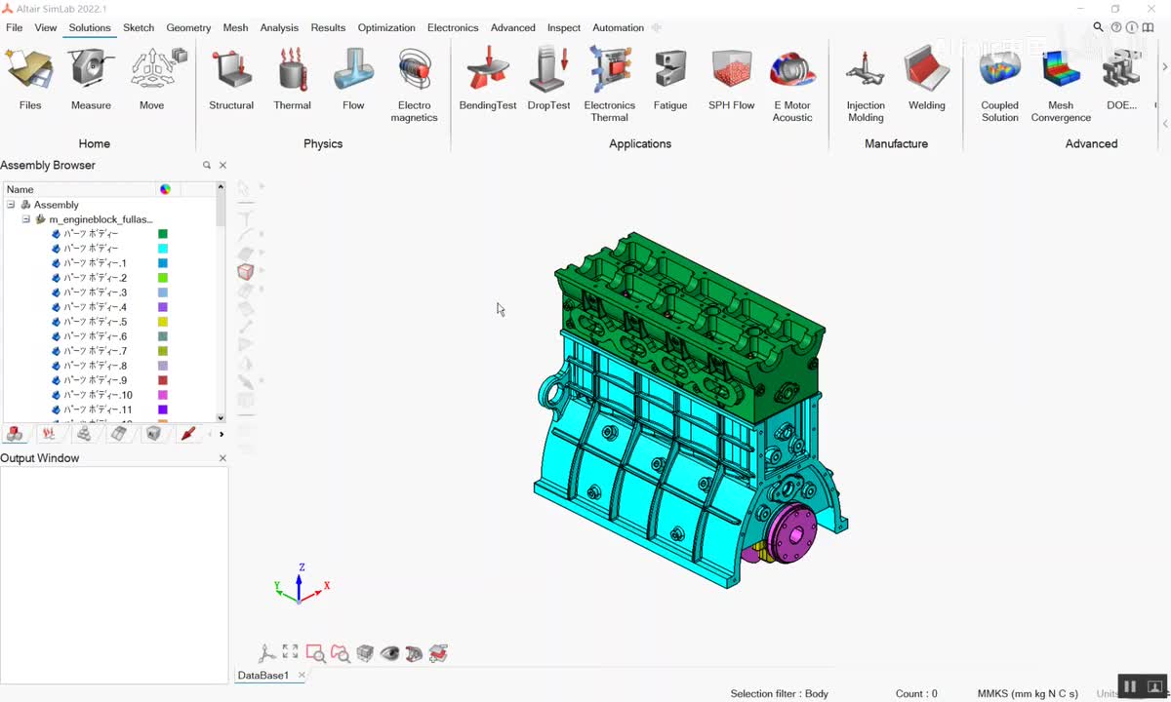Image resolution: width=1171 pixels, height=702 pixels.
Task: Open the Solutions ribbon tab
Action: click(90, 27)
